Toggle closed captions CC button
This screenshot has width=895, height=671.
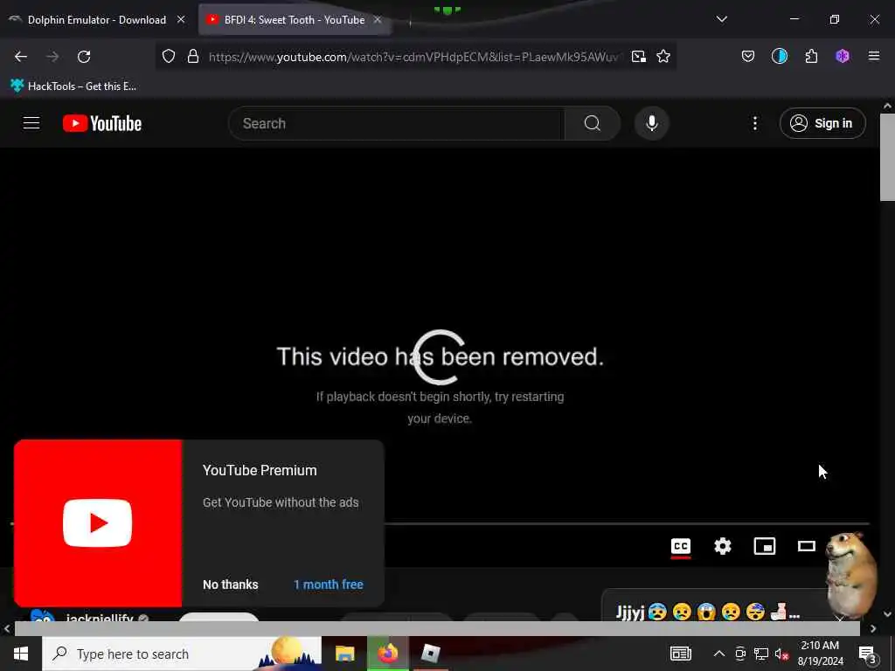pyautogui.click(x=680, y=546)
